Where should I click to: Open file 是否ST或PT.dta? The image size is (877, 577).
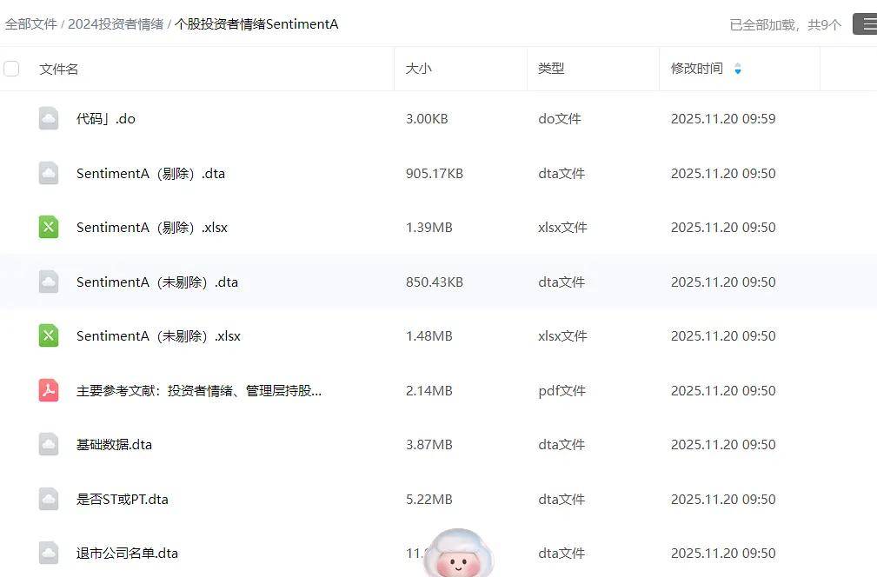[122, 499]
